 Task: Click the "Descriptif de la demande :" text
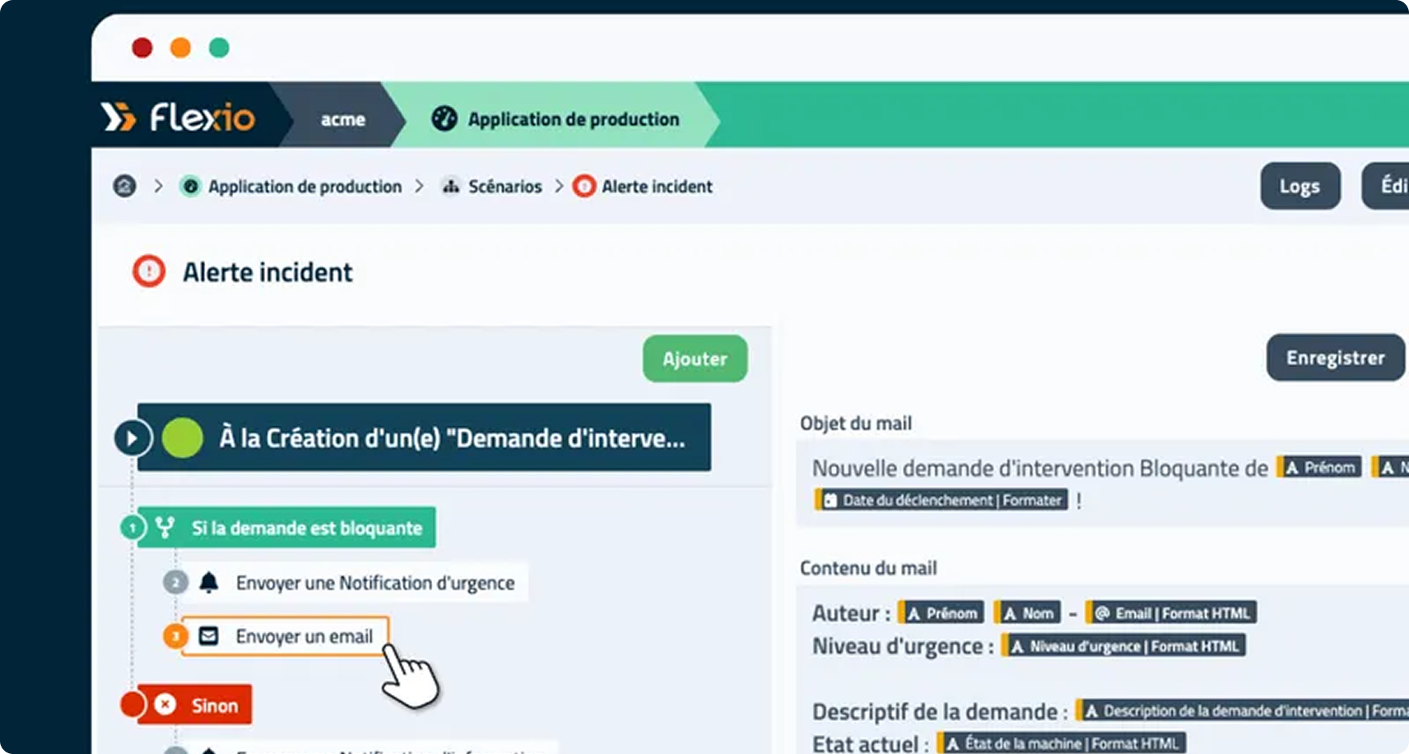coord(940,711)
